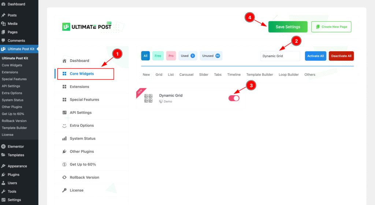Filter widgets by Pro

click(x=171, y=56)
